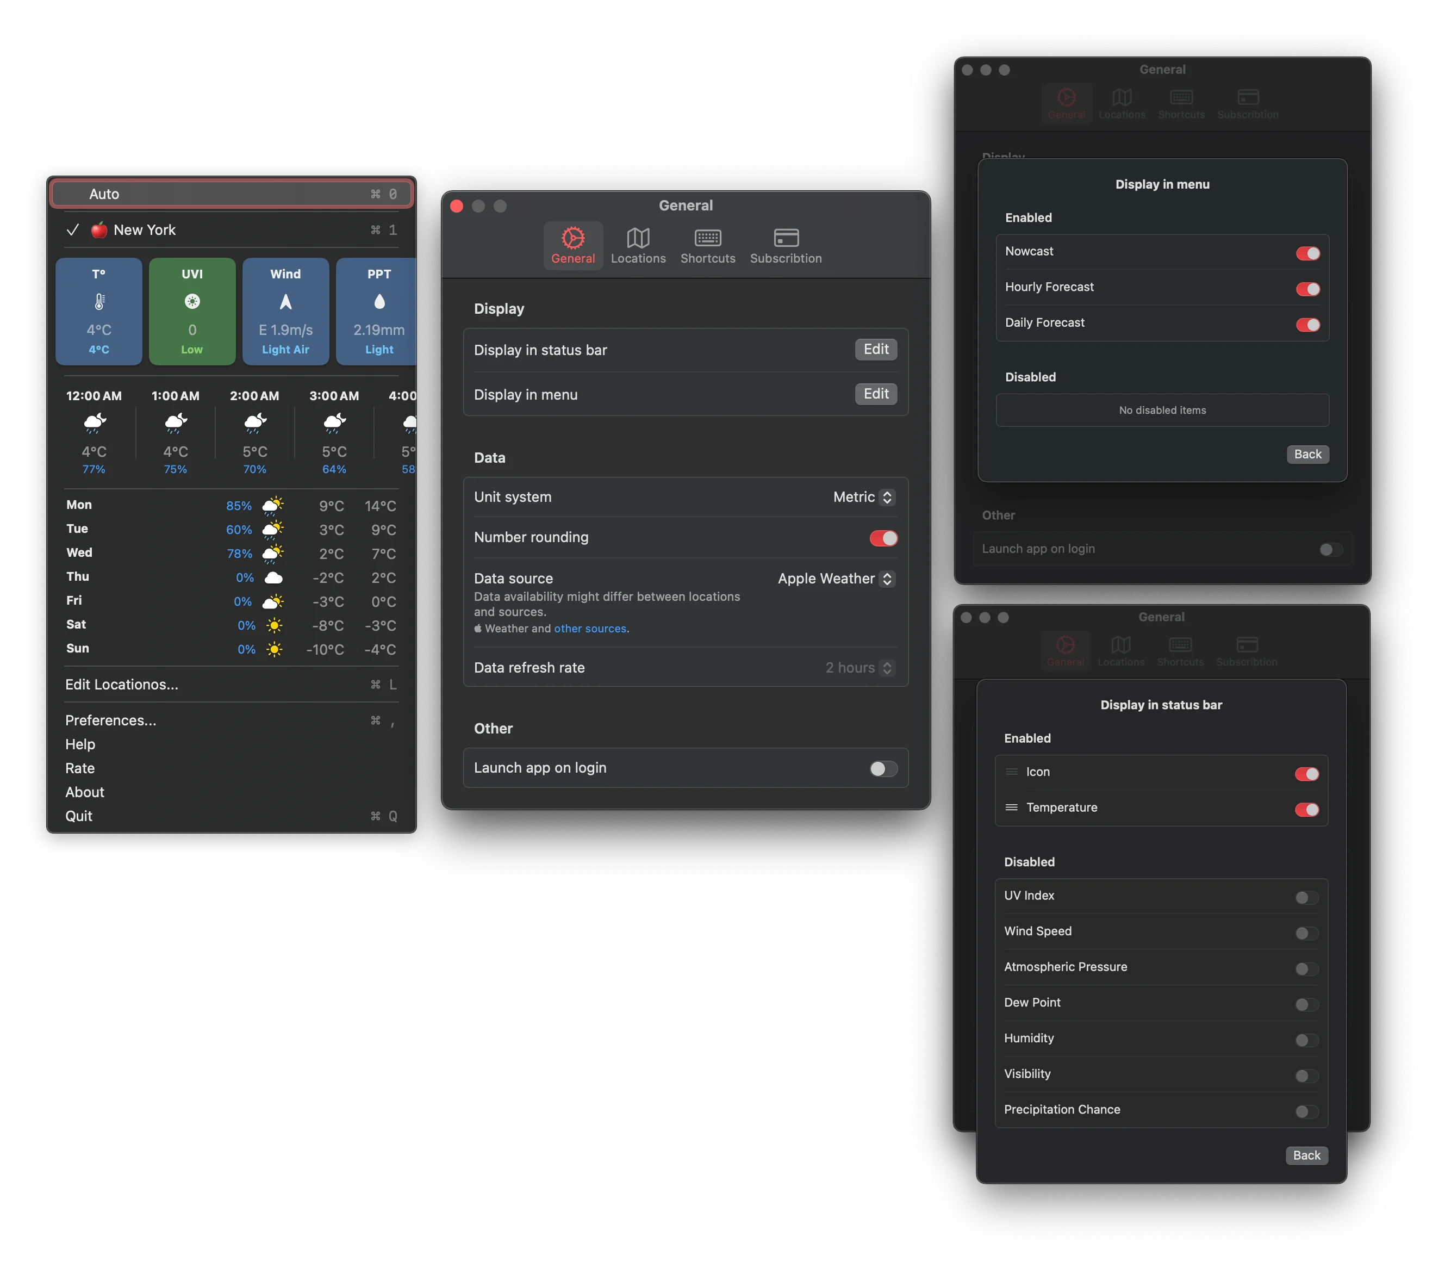Open the Unit system Metric dropdown
Screen dimensions: 1445x1274
click(863, 497)
